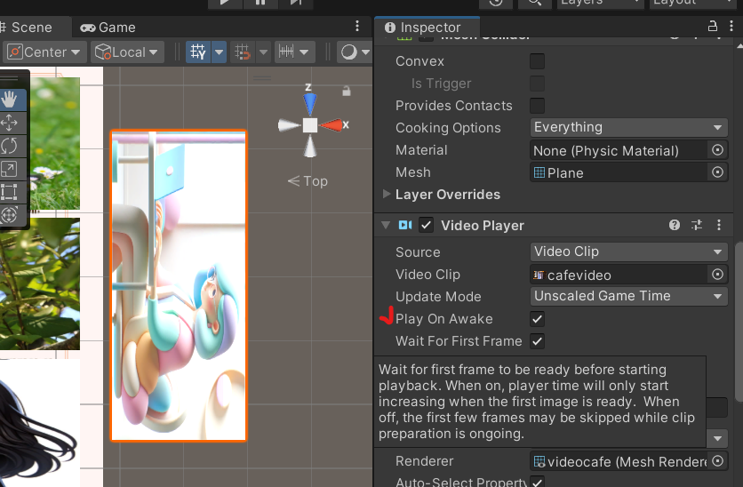
Task: Select the Scale tool
Action: pyautogui.click(x=10, y=169)
